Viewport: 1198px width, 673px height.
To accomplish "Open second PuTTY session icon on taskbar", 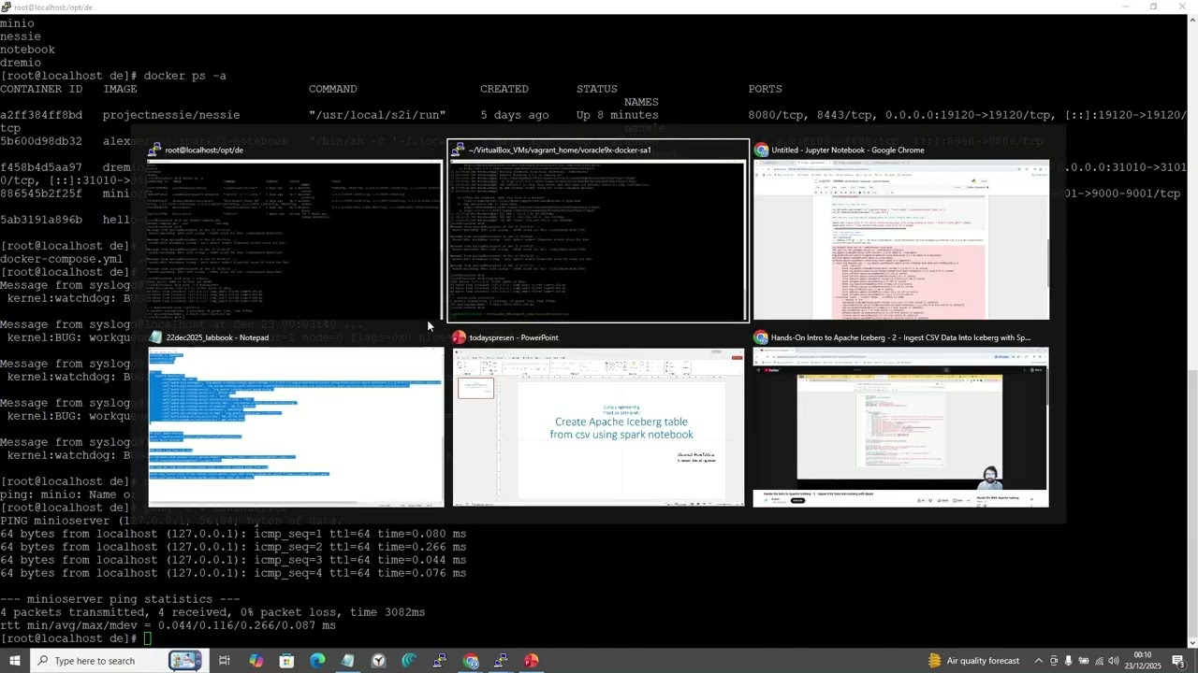I will click(x=501, y=661).
